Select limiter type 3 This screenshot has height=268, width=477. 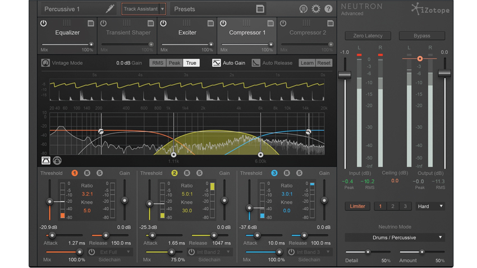(x=405, y=206)
